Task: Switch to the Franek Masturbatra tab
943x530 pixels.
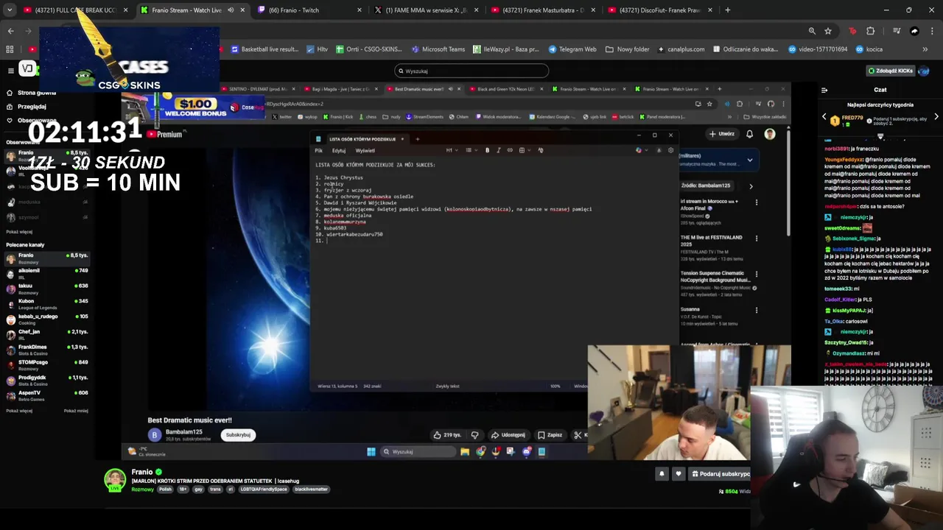Action: pos(543,10)
